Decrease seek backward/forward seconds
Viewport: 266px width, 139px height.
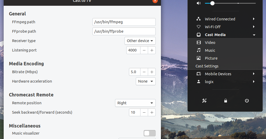[144, 112]
